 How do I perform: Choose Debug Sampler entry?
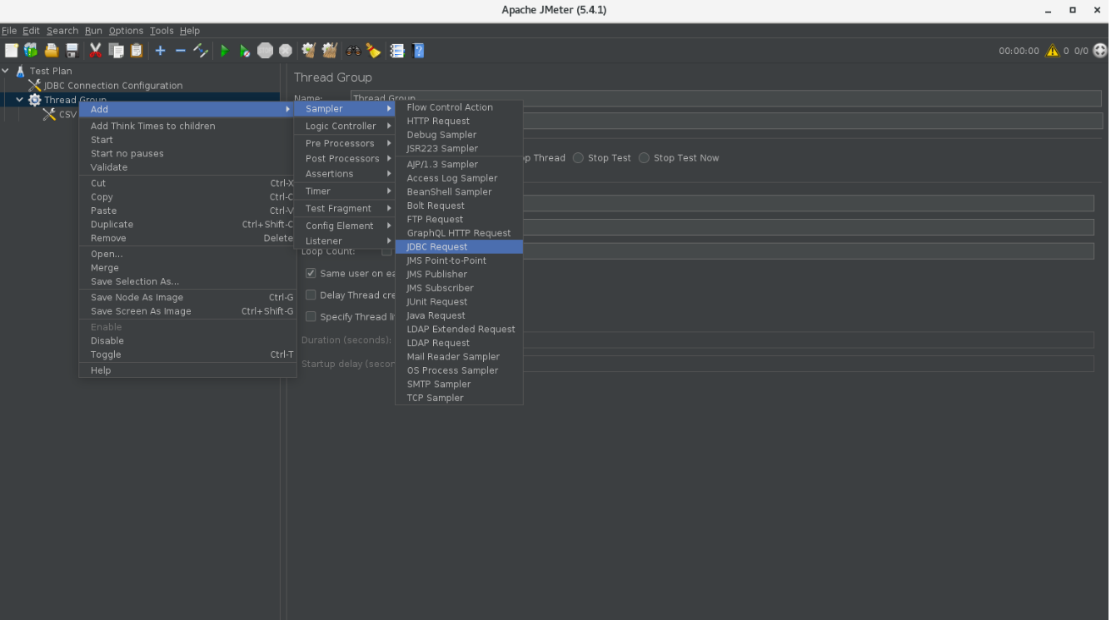459,134
